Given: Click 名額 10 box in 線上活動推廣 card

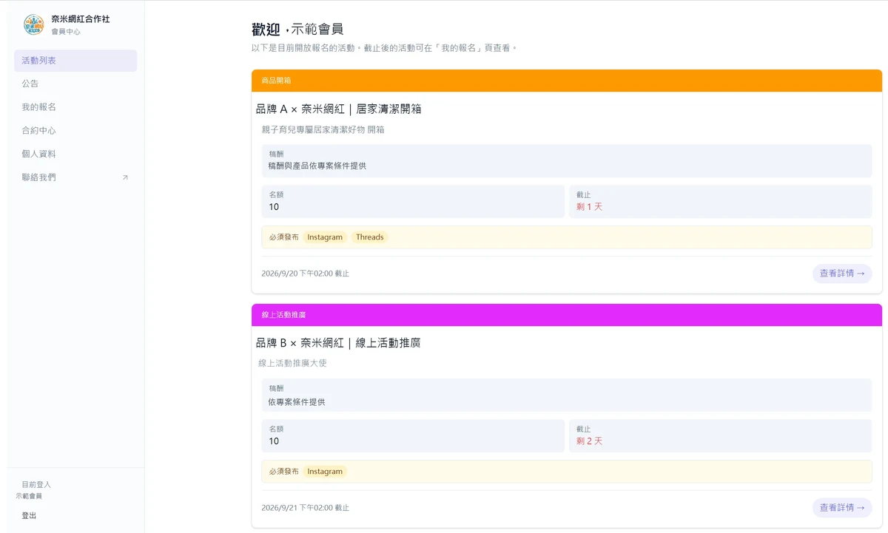Looking at the screenshot, I should coord(413,435).
